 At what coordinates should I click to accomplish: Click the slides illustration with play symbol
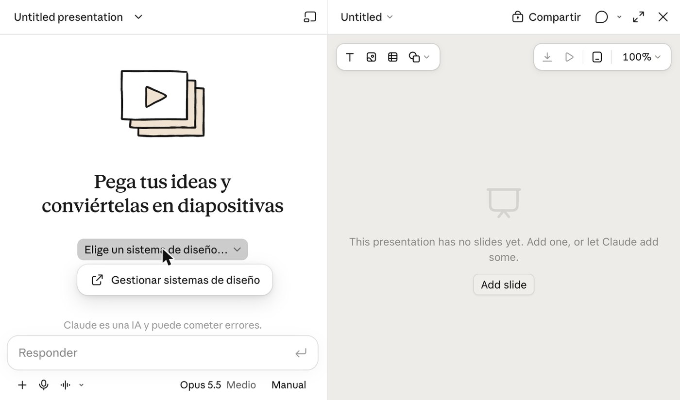pyautogui.click(x=163, y=103)
